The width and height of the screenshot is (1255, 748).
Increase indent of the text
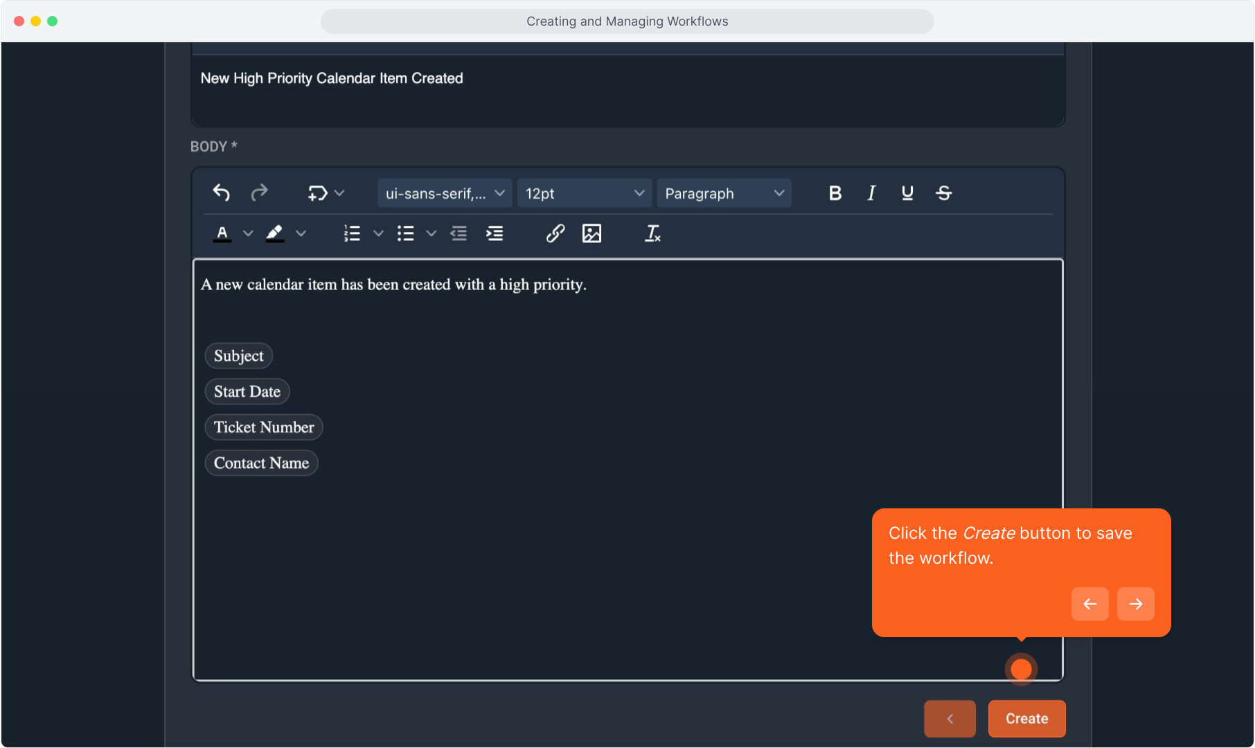(495, 233)
